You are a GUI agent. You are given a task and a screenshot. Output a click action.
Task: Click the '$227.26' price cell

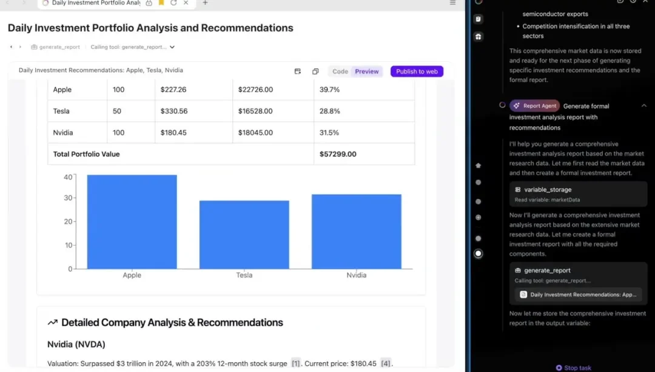point(173,89)
